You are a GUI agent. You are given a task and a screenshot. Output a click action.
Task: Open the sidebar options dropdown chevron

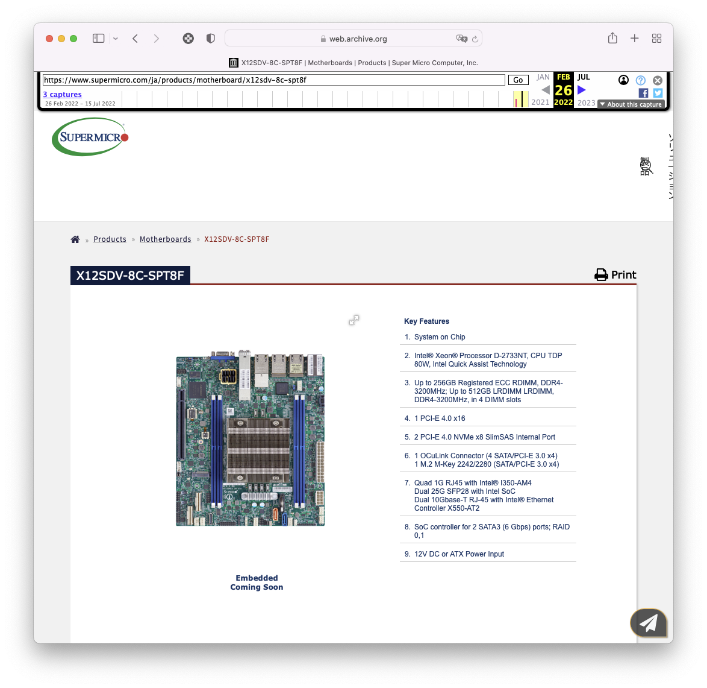(116, 39)
